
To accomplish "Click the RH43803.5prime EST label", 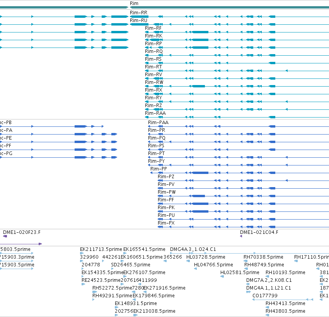I will click(285, 311).
